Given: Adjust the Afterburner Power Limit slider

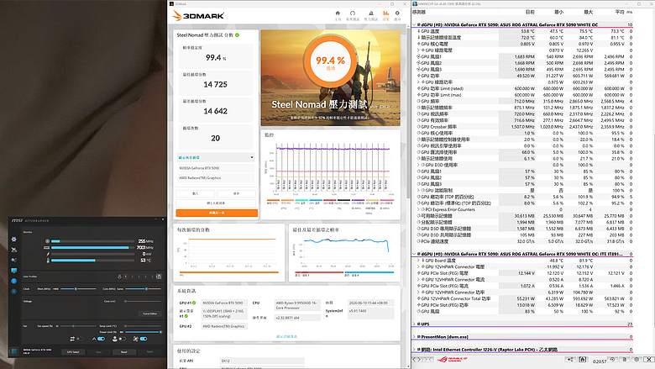Looking at the screenshot, I should [x=144, y=332].
